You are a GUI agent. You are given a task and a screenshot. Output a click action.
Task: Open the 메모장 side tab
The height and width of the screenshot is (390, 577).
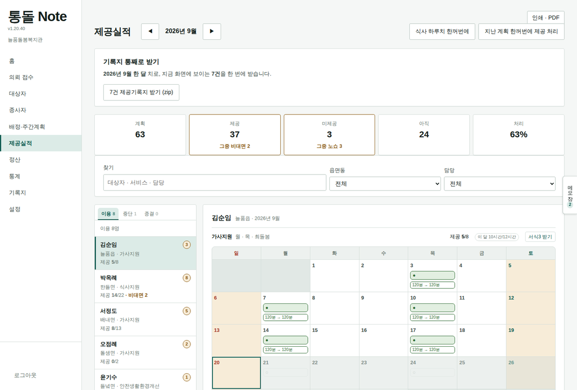[x=570, y=195]
